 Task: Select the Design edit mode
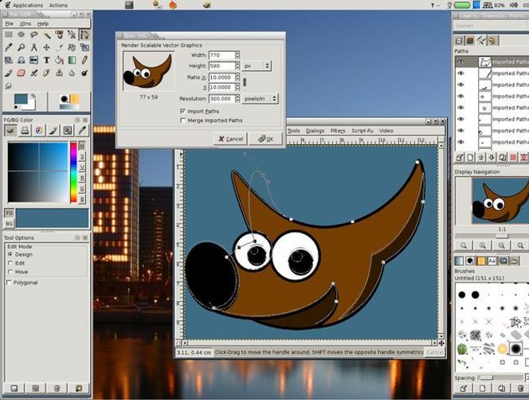click(10, 254)
